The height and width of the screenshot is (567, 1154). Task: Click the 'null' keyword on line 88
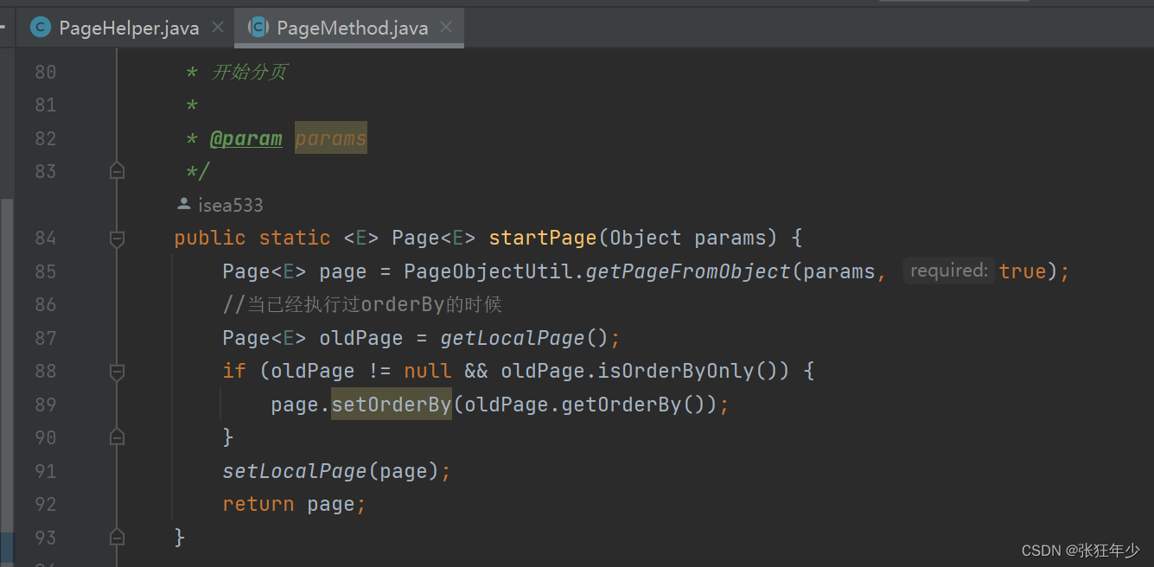pyautogui.click(x=428, y=371)
